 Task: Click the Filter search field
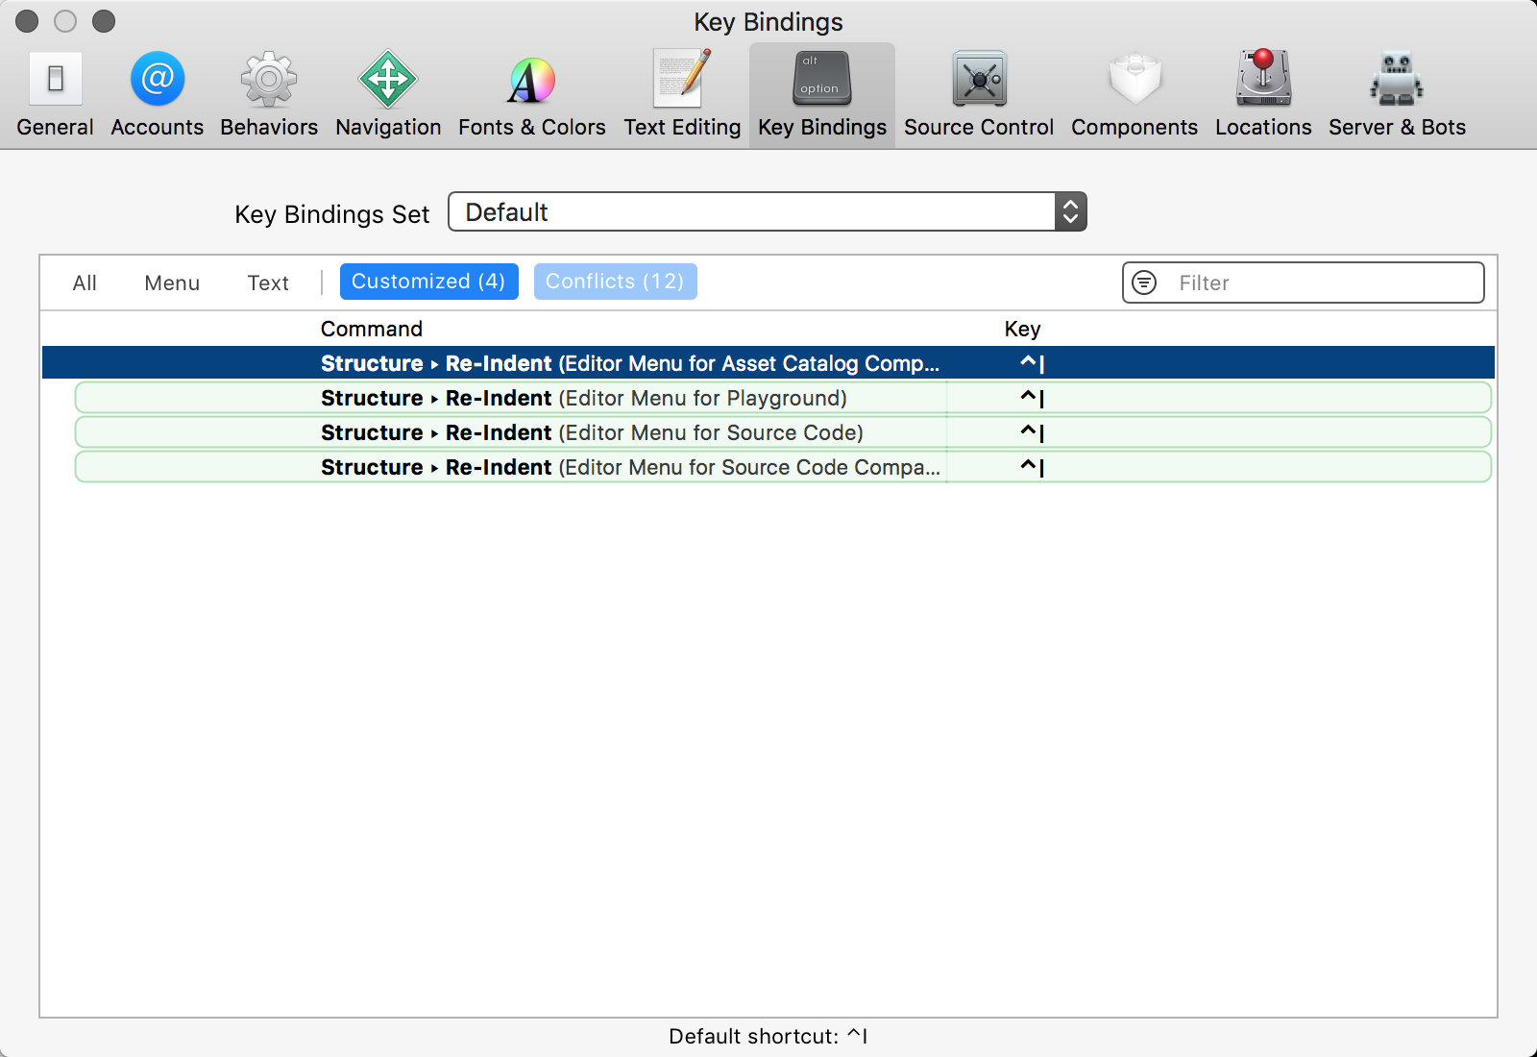tap(1304, 283)
